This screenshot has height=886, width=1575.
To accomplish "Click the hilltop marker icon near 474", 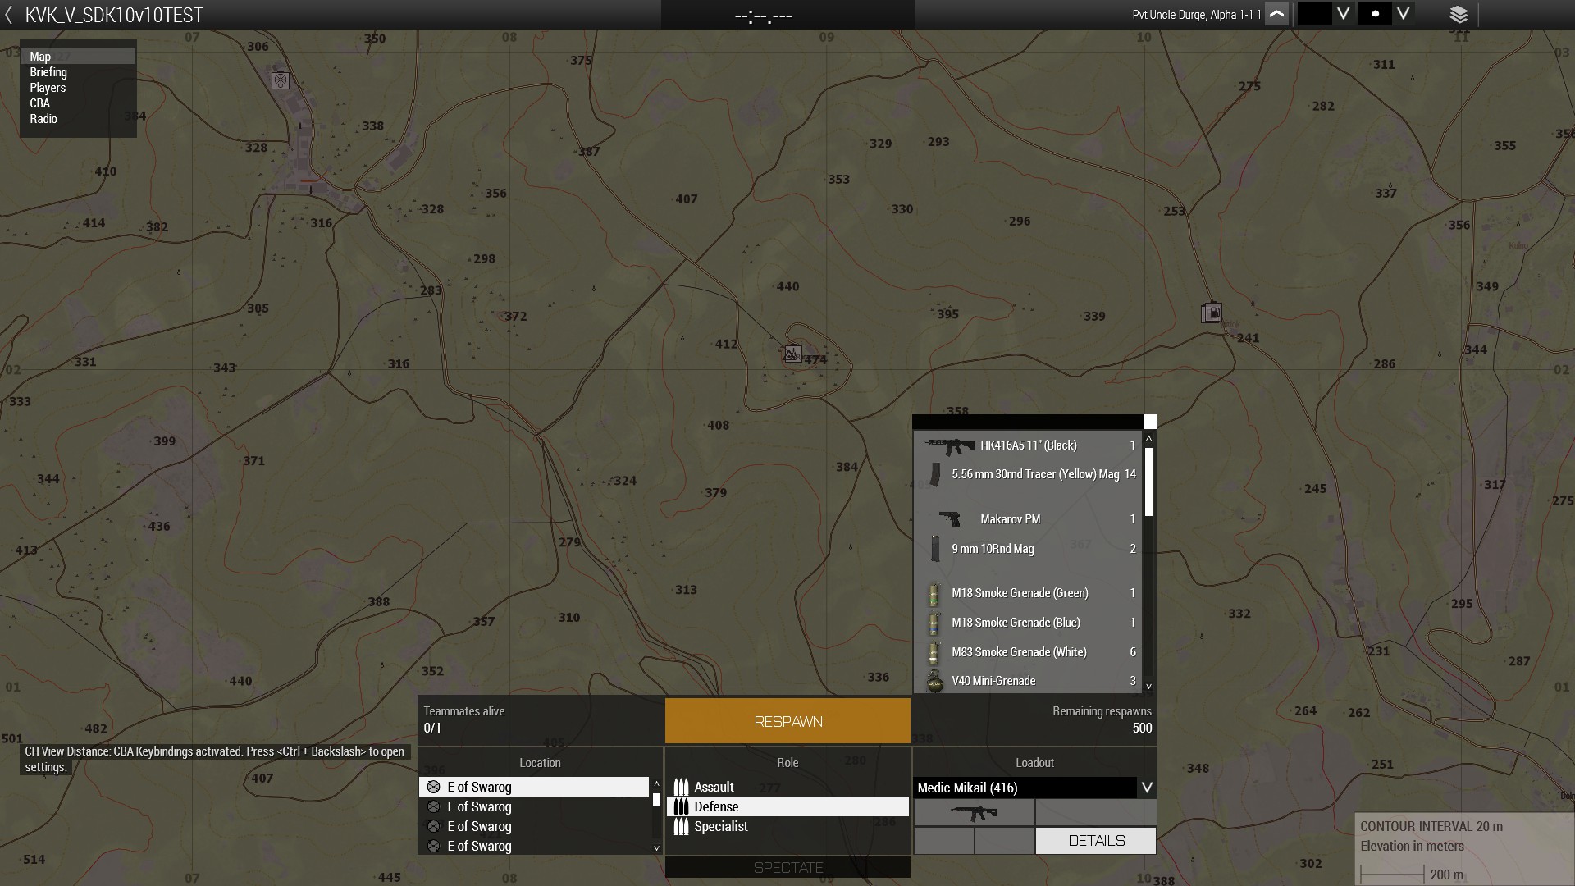I will pyautogui.click(x=792, y=354).
